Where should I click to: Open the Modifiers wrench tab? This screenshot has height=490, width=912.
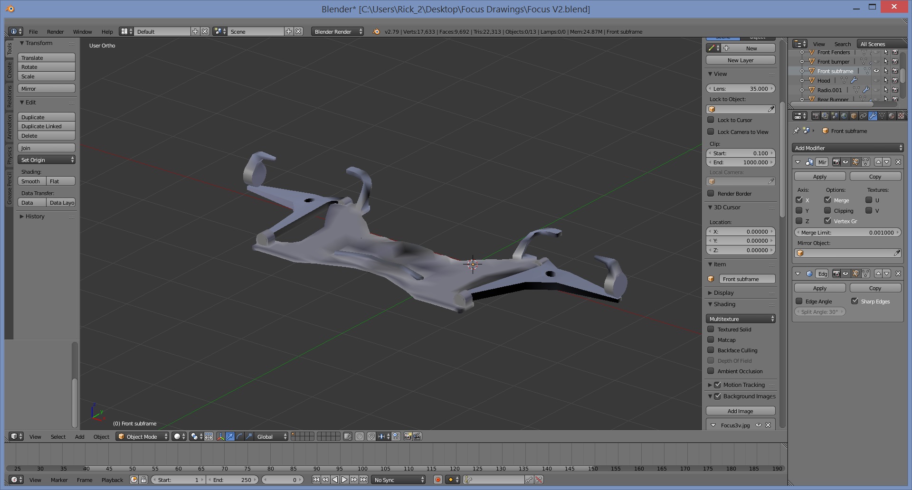[873, 116]
